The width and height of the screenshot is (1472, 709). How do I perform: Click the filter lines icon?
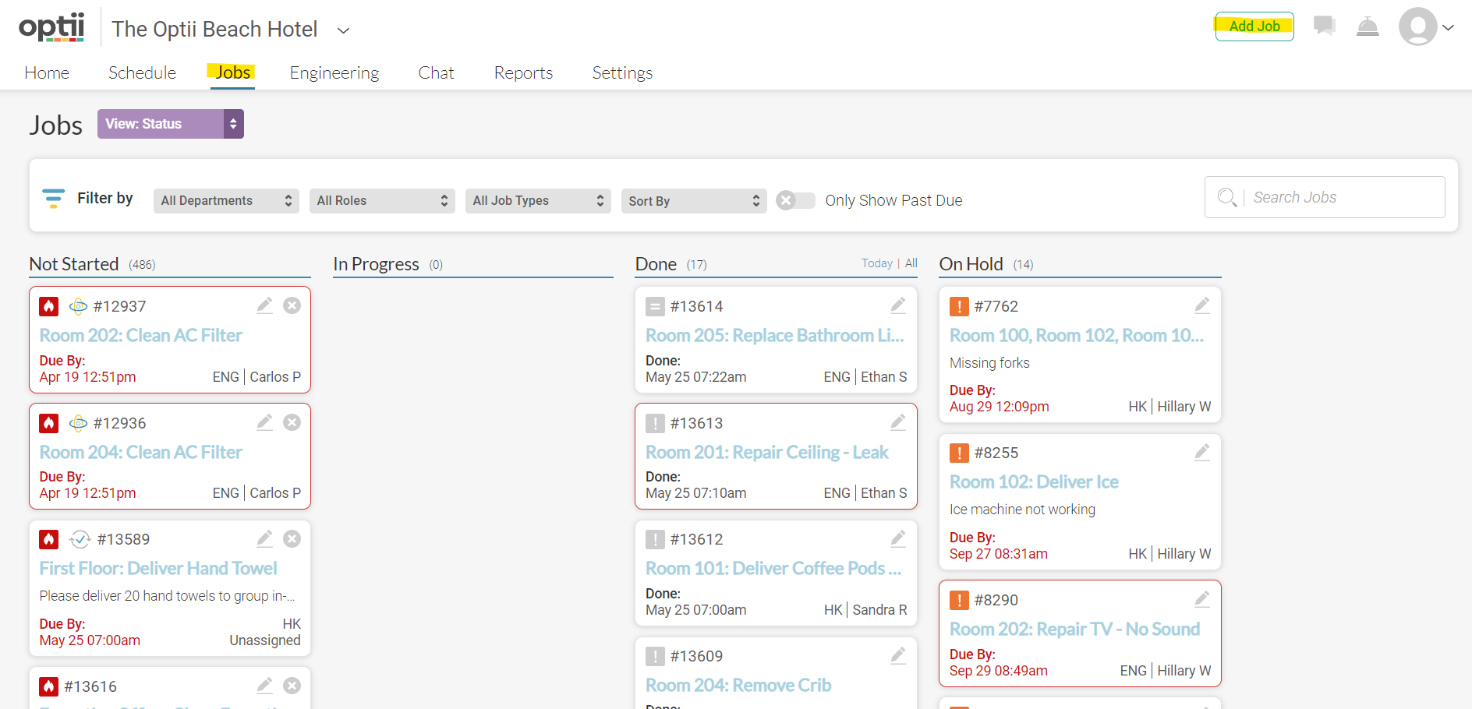tap(53, 199)
